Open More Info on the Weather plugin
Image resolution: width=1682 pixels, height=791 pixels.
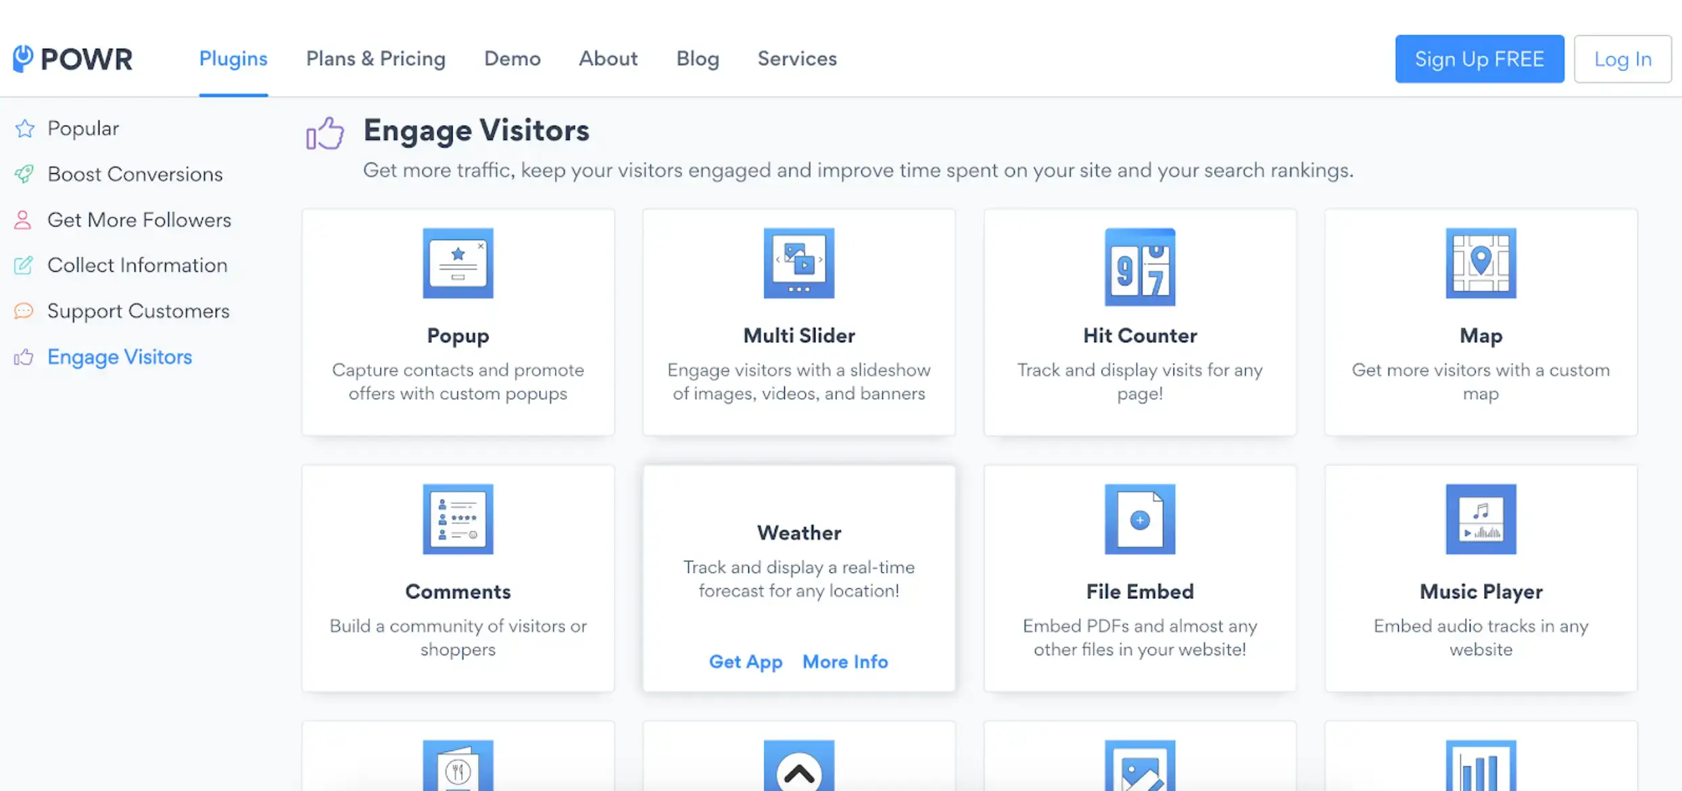(844, 662)
